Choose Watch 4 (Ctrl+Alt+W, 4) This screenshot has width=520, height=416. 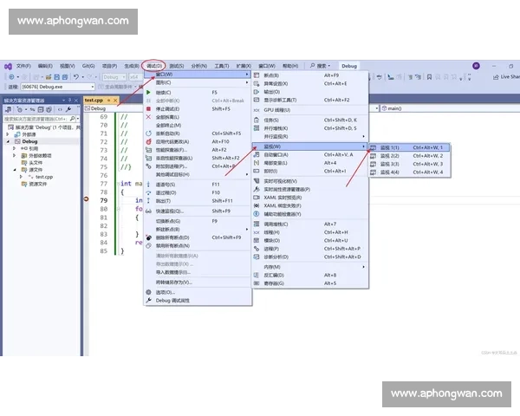coord(410,172)
